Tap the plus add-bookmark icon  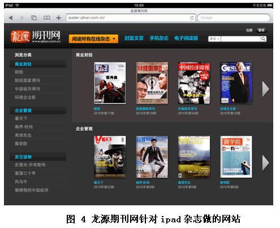[59, 18]
